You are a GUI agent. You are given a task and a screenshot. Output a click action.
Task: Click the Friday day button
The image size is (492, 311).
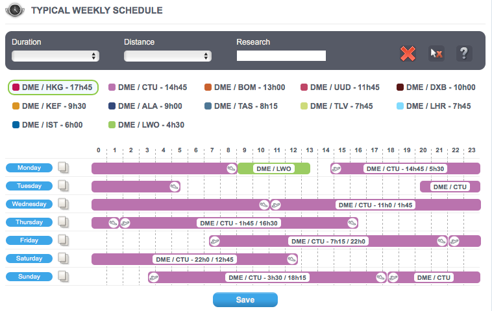[x=29, y=240]
